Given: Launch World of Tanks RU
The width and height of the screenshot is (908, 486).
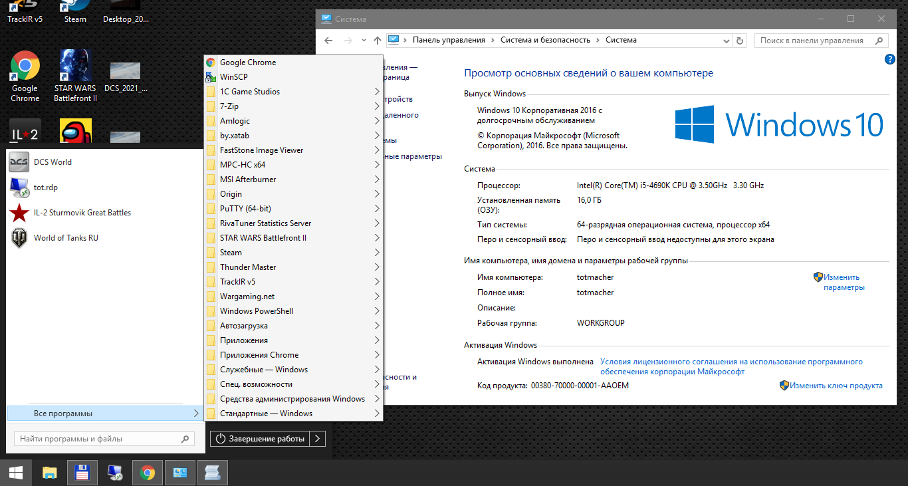Looking at the screenshot, I should [104, 238].
